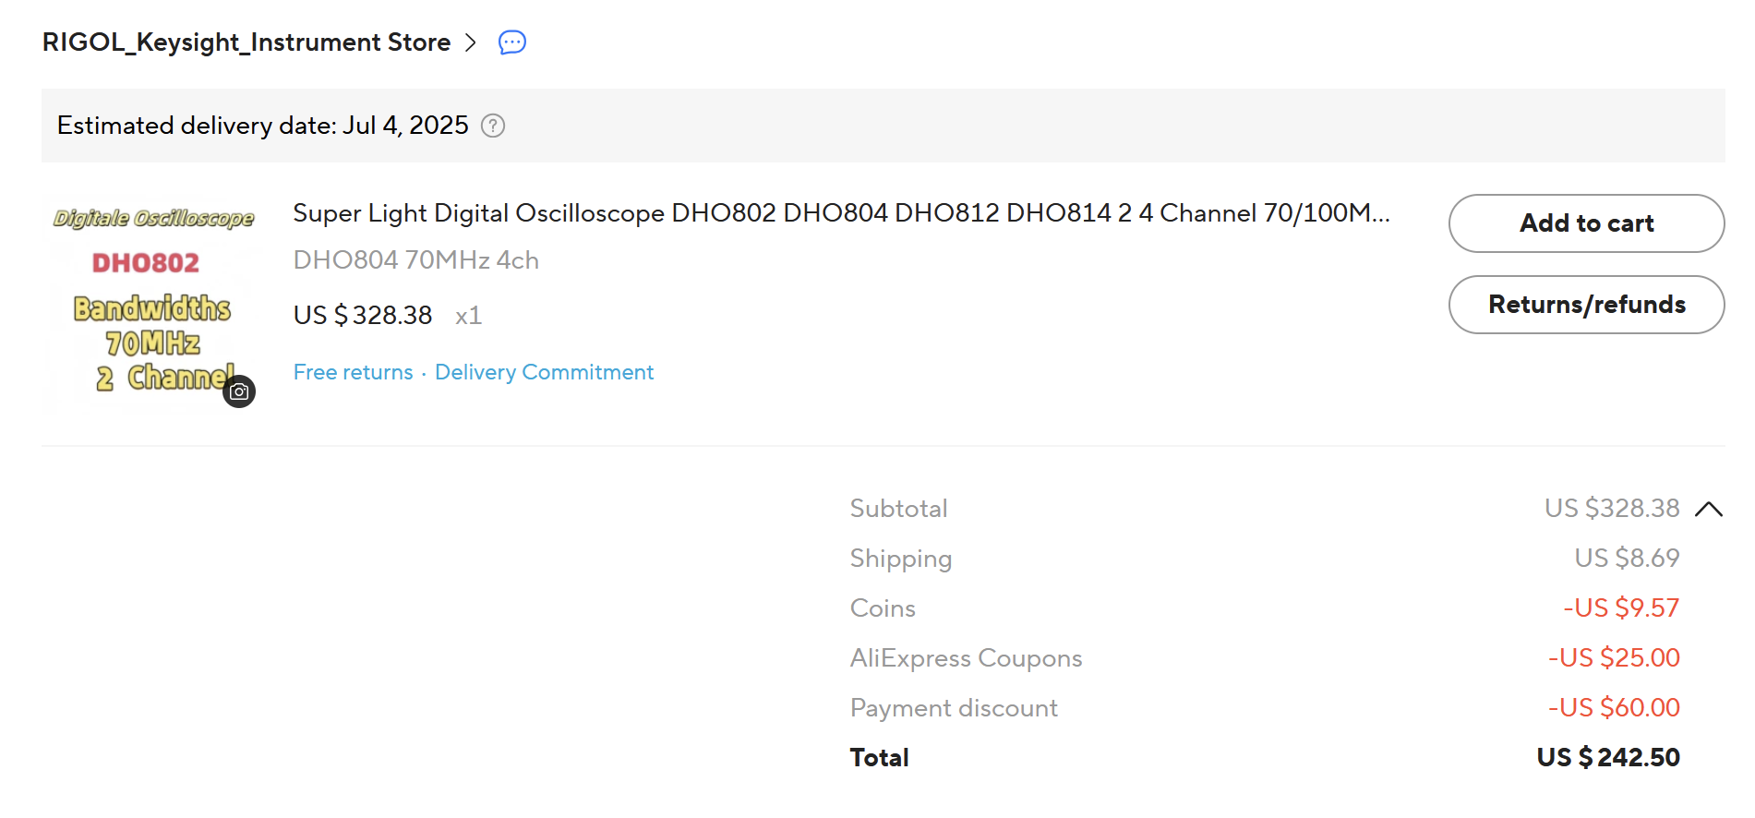Collapse the Subtotal price breakdown
This screenshot has height=818, width=1755.
point(1709,509)
